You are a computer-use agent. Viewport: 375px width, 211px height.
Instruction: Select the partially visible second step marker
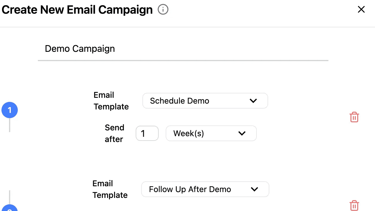[10, 208]
